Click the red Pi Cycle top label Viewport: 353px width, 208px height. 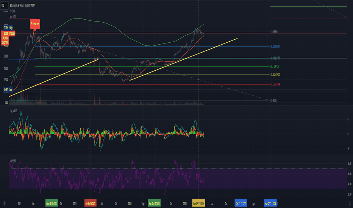[x=35, y=24]
